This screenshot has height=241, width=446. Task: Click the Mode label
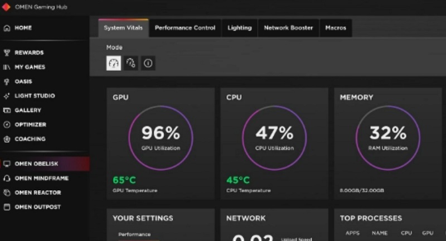point(114,47)
